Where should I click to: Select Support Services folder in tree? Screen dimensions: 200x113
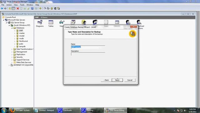23,60
